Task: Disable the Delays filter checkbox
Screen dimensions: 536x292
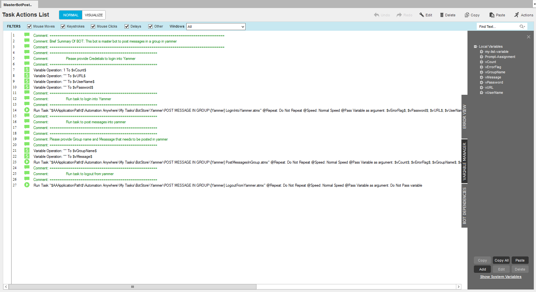Action: 127,27
